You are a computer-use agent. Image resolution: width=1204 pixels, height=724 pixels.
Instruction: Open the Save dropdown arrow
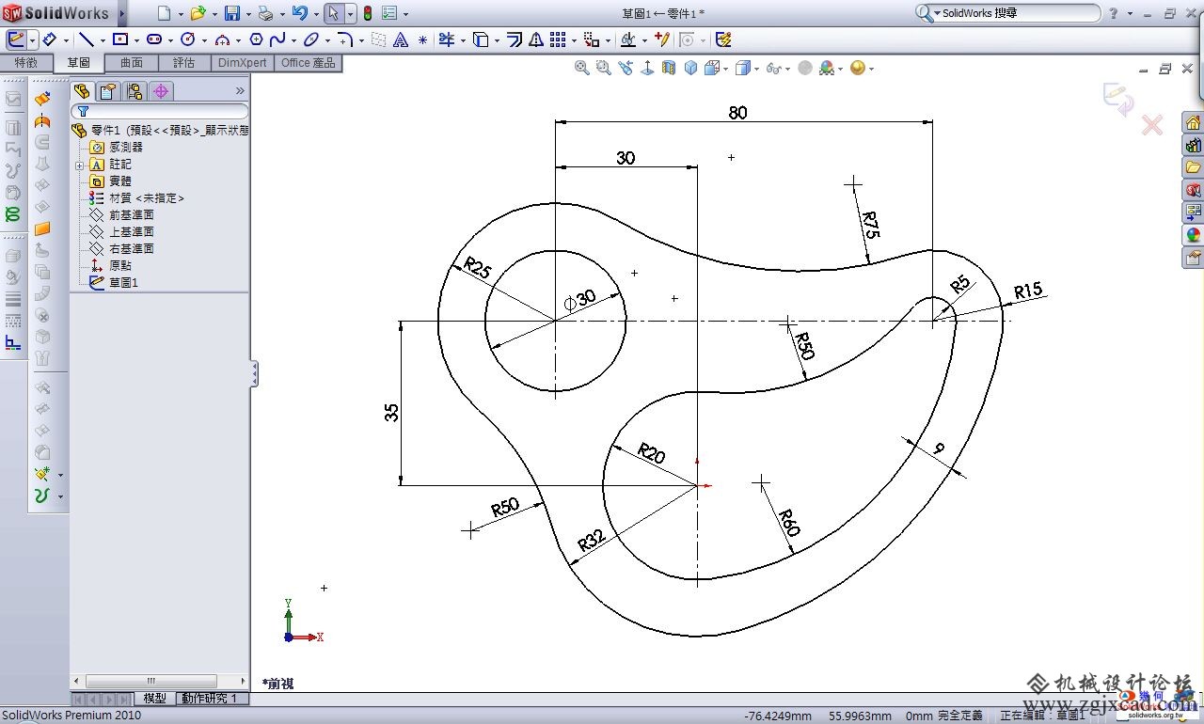coord(247,14)
